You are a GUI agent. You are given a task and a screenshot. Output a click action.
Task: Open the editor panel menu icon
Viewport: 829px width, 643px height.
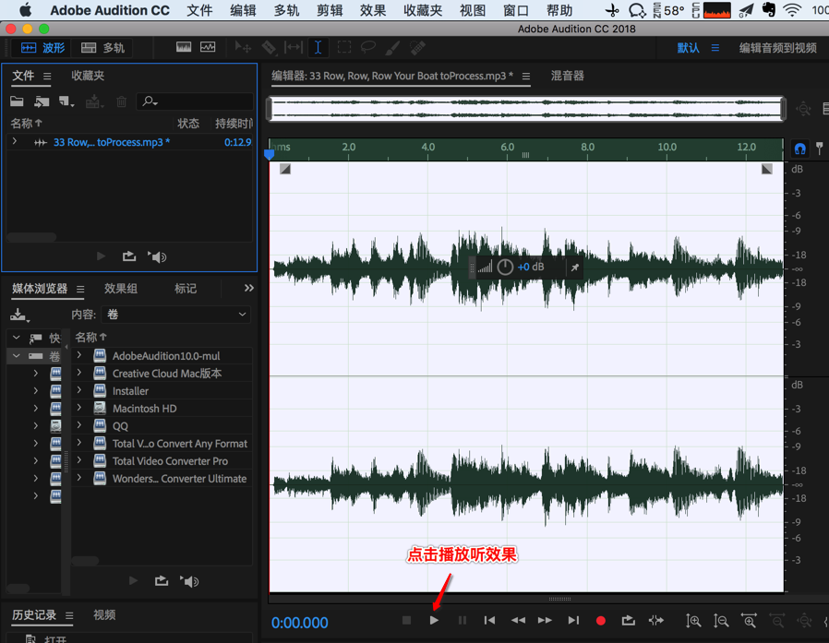526,77
